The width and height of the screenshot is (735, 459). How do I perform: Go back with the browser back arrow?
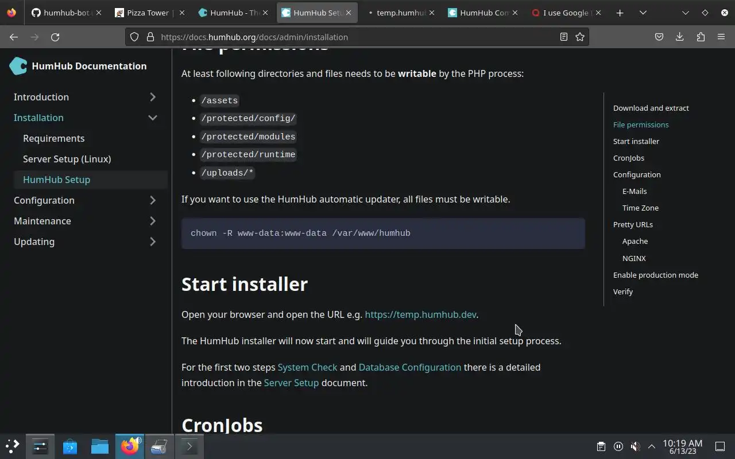pyautogui.click(x=14, y=37)
